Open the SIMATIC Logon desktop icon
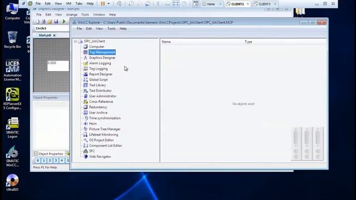This screenshot has width=356, height=200. click(12, 127)
